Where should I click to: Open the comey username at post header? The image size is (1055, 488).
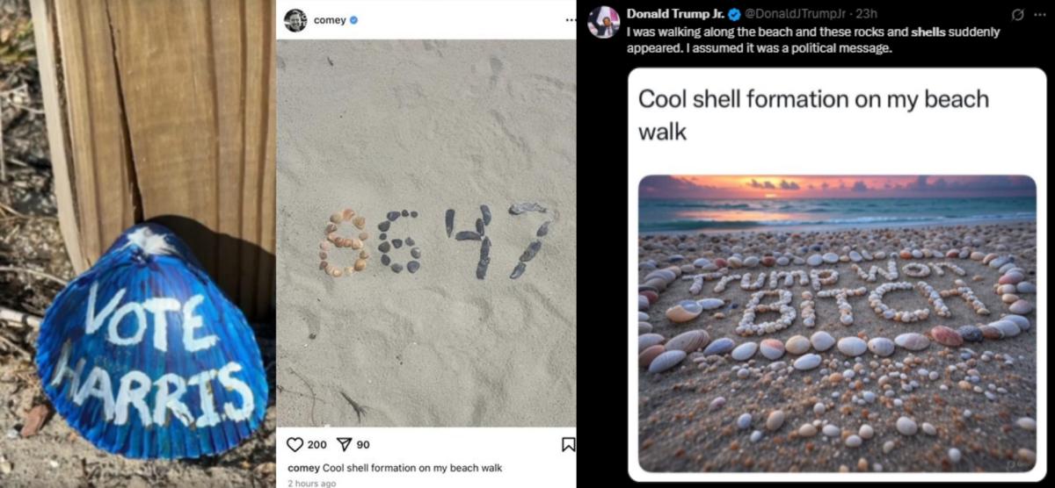tap(329, 19)
